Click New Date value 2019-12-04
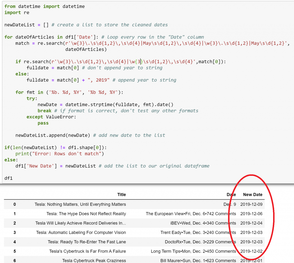This screenshot has width=294, height=263. click(x=252, y=223)
